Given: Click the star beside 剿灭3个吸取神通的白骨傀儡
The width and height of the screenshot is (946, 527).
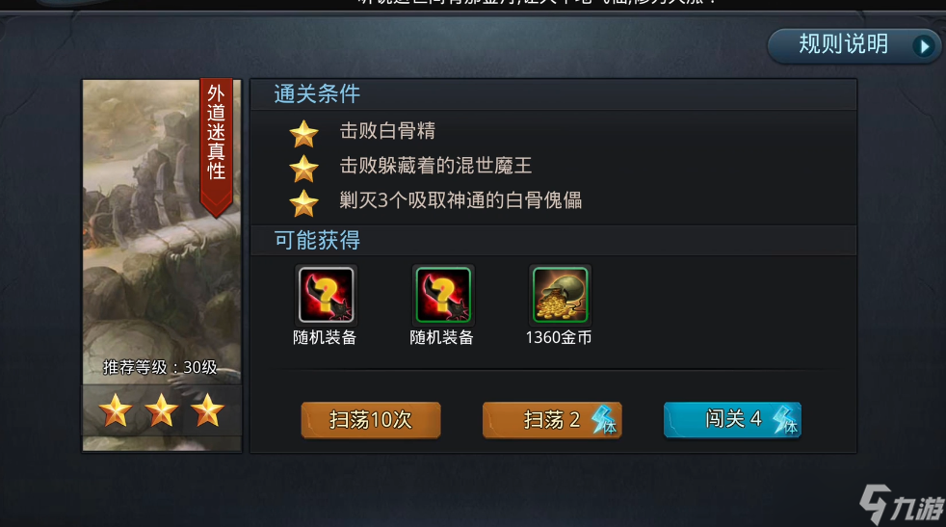Looking at the screenshot, I should click(x=303, y=203).
